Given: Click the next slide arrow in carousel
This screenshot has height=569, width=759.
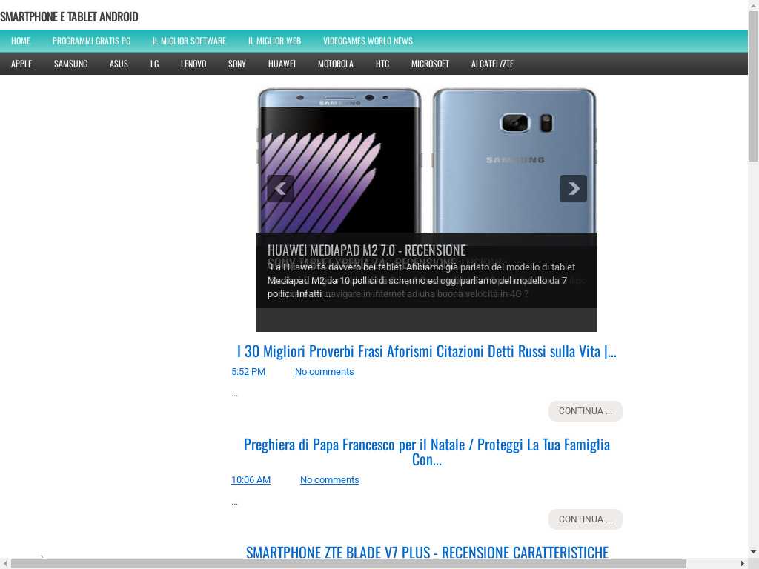Looking at the screenshot, I should 573,189.
